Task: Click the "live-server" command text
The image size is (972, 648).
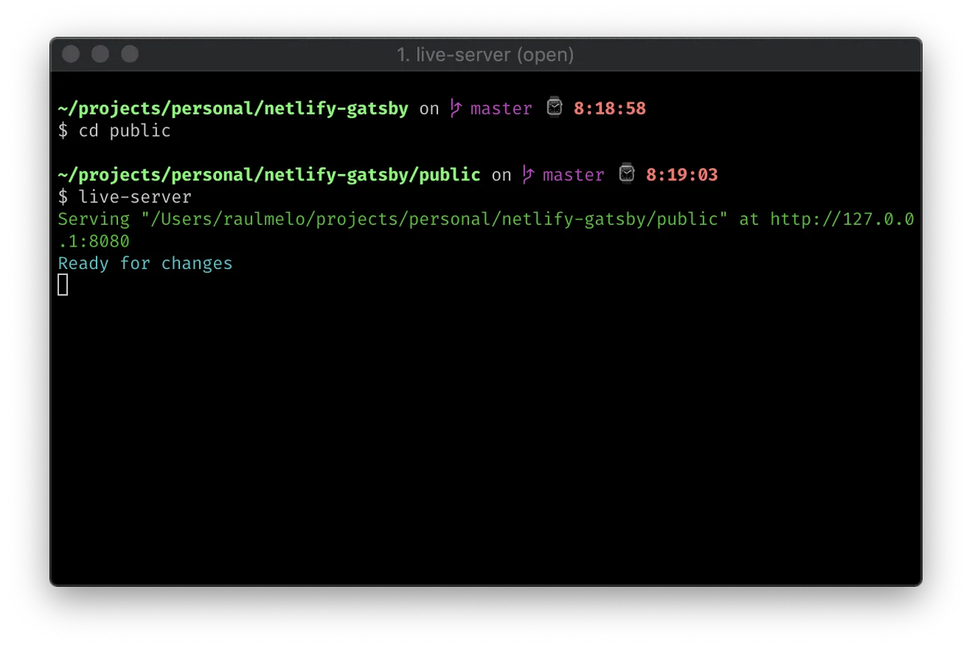Action: pyautogui.click(x=135, y=197)
